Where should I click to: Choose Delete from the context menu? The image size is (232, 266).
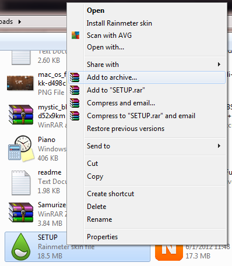pos(147,207)
